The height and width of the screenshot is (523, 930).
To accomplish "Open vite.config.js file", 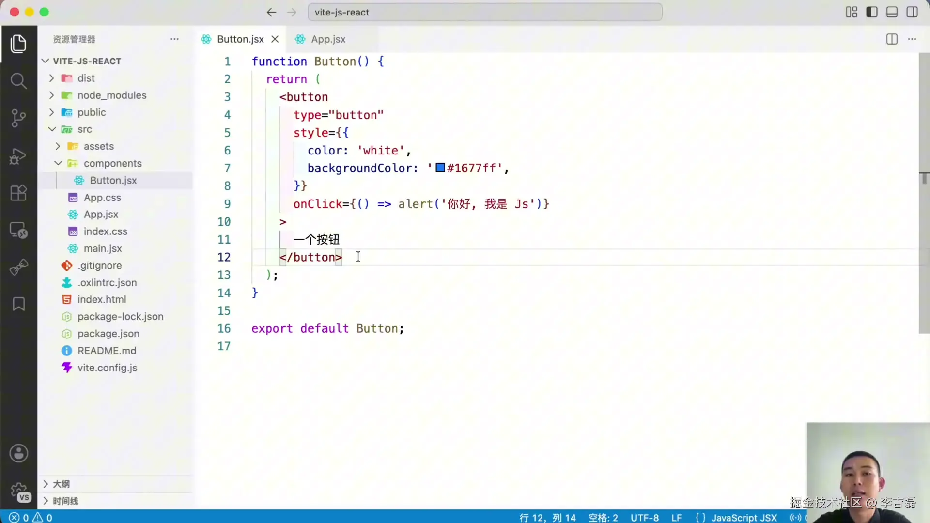I will (116, 368).
